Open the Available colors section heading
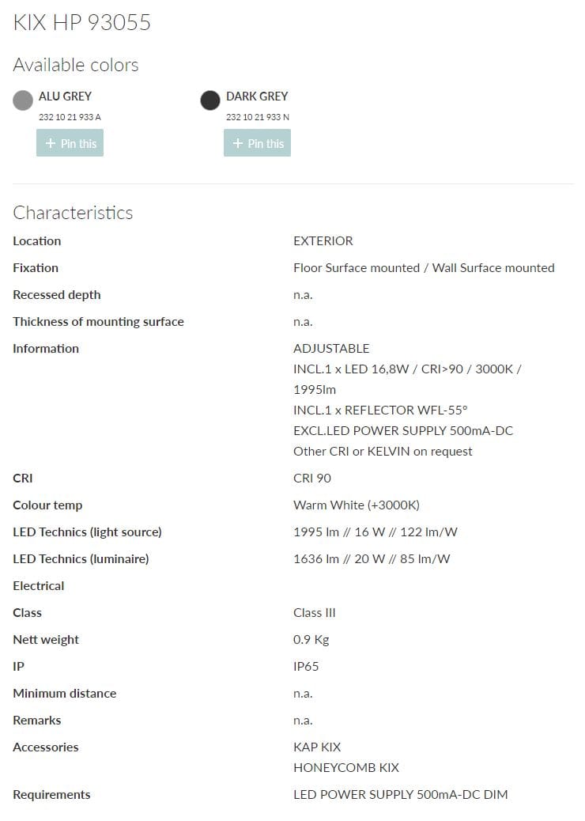Image resolution: width=585 pixels, height=821 pixels. point(75,65)
